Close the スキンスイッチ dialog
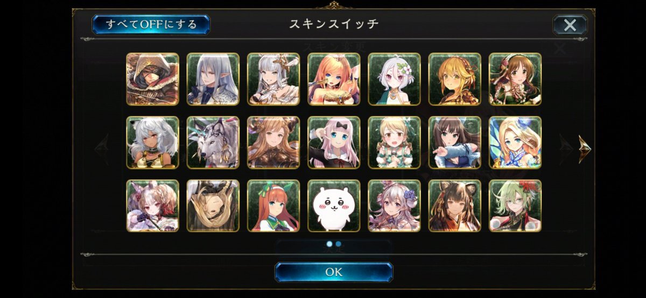The height and width of the screenshot is (298, 646). 570,25
